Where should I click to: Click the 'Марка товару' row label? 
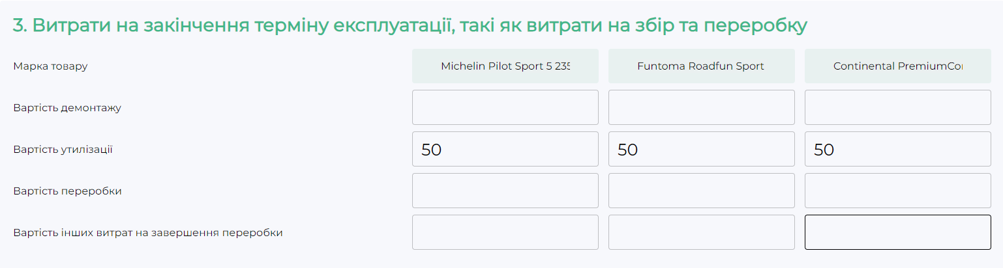50,66
